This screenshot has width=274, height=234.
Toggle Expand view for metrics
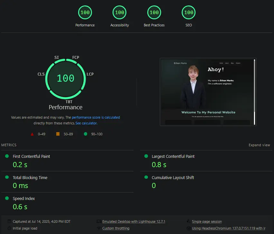point(259,145)
